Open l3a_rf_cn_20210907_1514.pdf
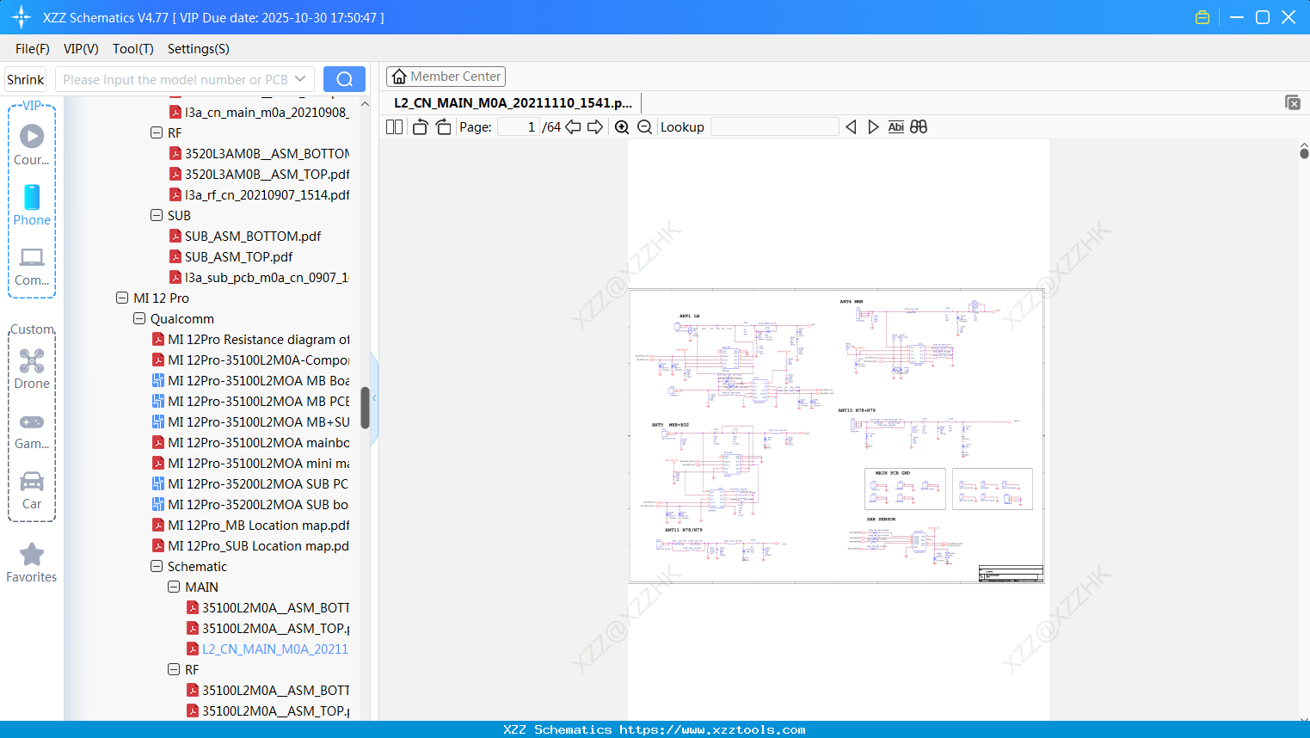The width and height of the screenshot is (1310, 738). 260,194
